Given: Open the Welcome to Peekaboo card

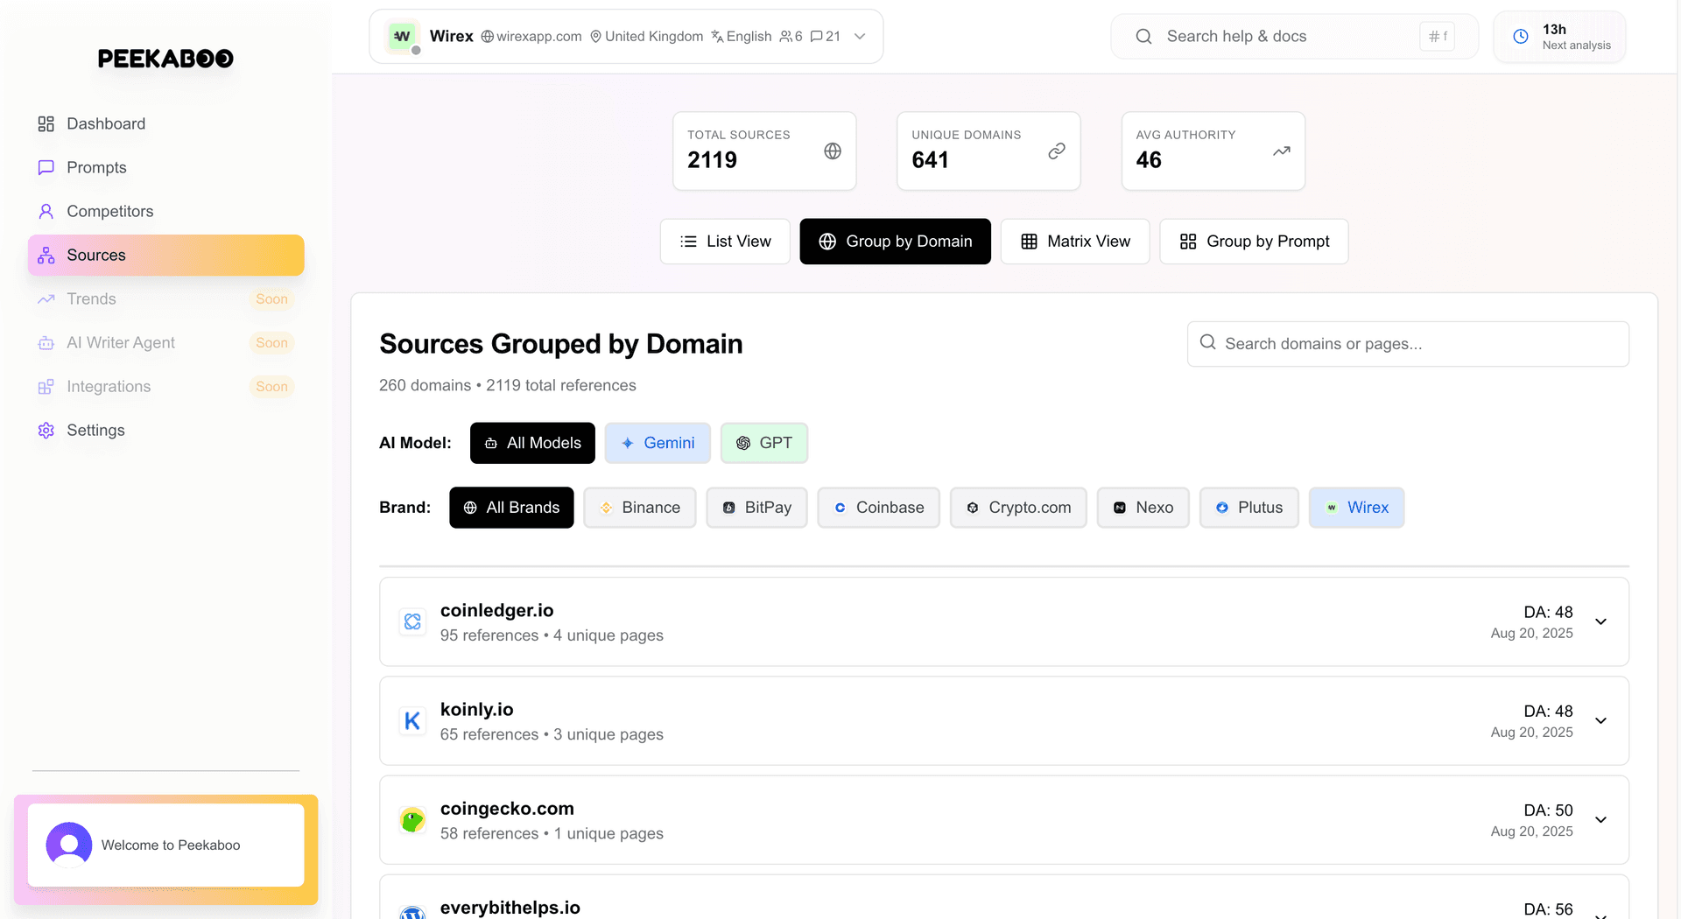Looking at the screenshot, I should point(165,845).
